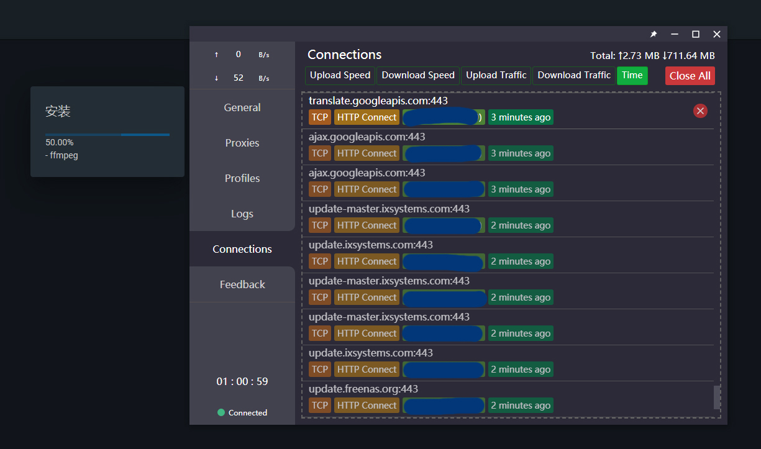
Task: Open the General section
Action: (242, 107)
